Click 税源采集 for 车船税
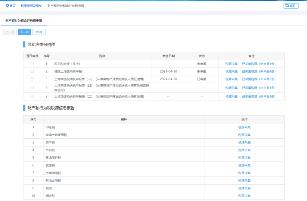Screen dimensions: 307x201 tap(244, 150)
